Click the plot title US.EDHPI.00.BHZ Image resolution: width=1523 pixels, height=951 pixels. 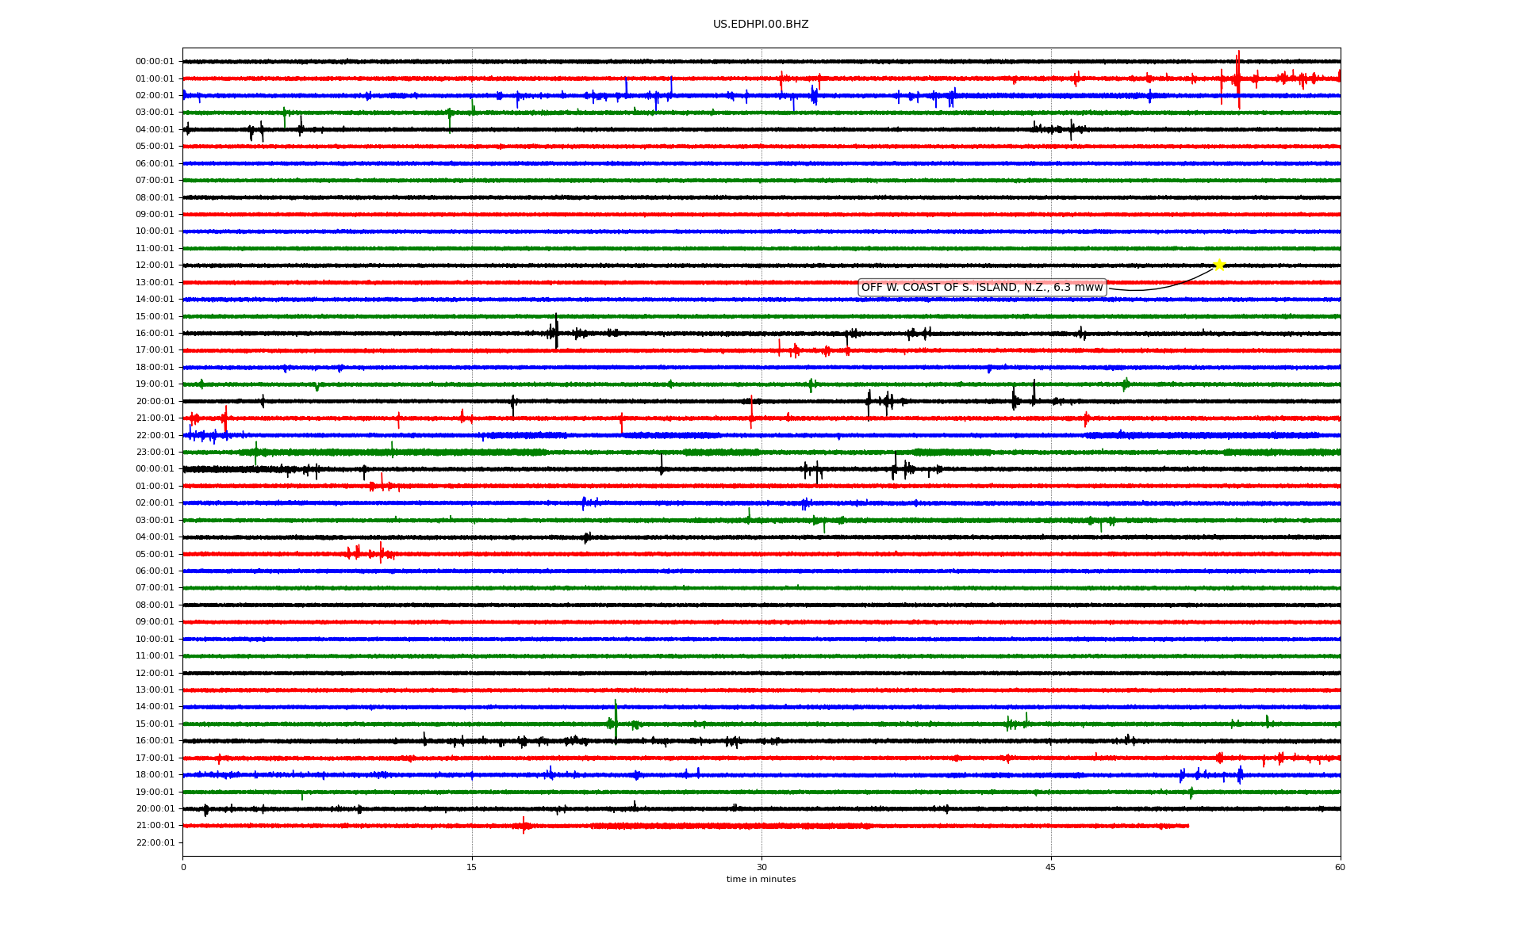pos(761,25)
